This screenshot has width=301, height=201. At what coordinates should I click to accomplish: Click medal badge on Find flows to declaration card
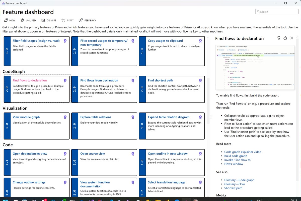[65, 80]
